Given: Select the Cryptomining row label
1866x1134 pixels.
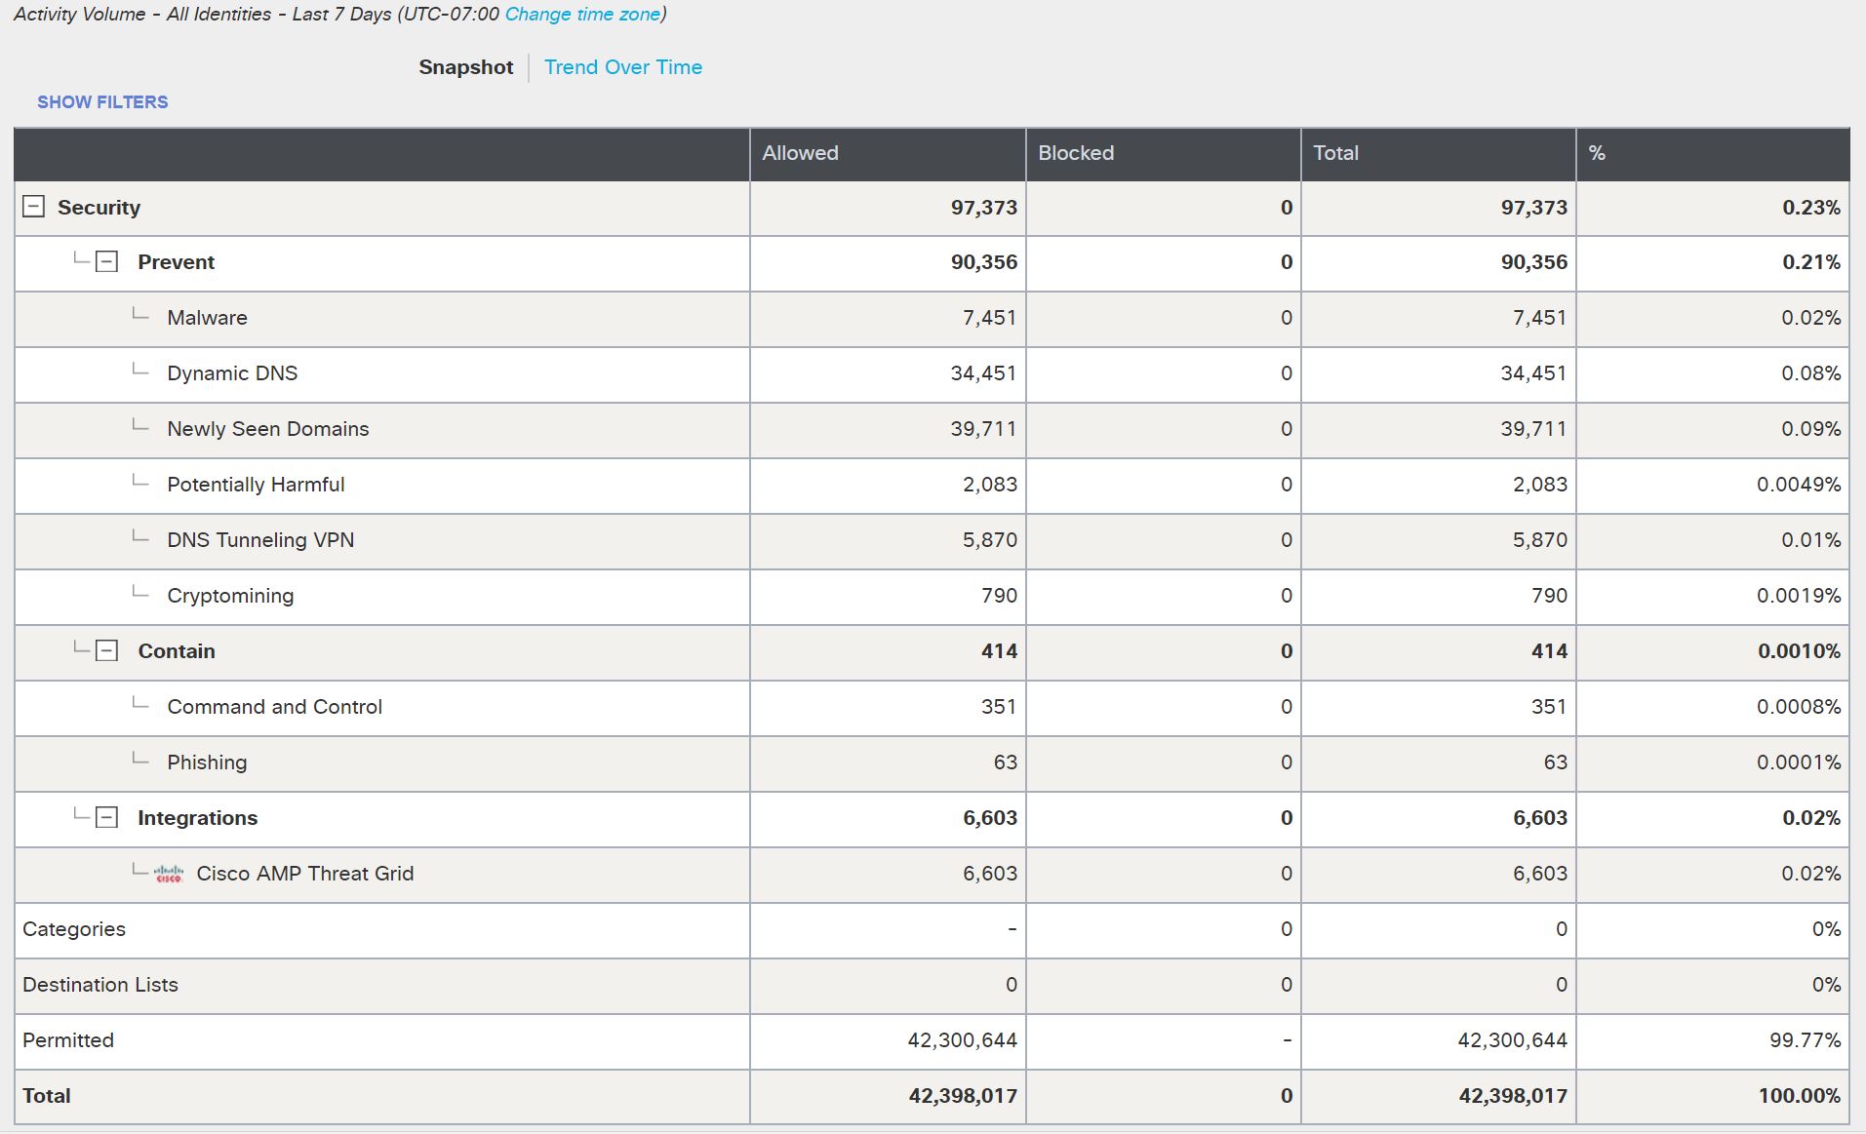Looking at the screenshot, I should pyautogui.click(x=230, y=596).
